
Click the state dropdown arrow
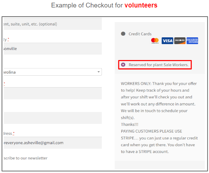point(99,72)
